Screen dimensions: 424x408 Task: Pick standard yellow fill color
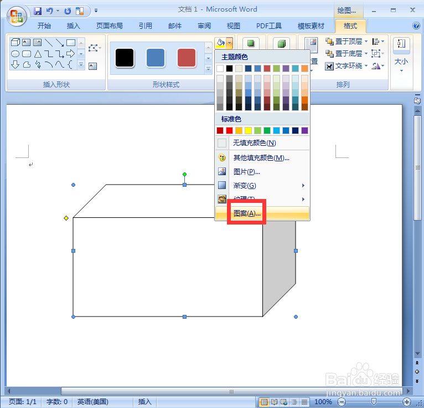(x=248, y=130)
